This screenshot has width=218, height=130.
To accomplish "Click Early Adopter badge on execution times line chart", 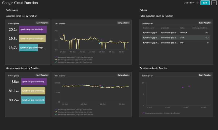I will 124,23.
